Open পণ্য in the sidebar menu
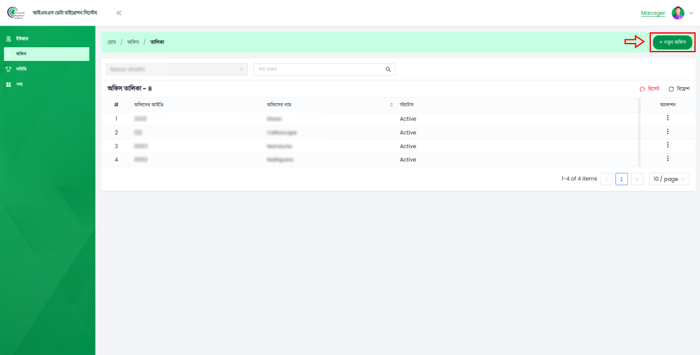This screenshot has height=355, width=700. [x=19, y=84]
